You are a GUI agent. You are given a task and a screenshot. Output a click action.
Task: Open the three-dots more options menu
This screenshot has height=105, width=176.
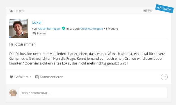164,77
